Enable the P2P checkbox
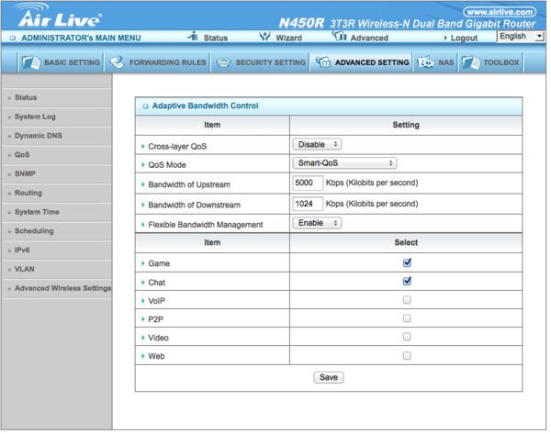This screenshot has height=434, width=551. tap(407, 318)
